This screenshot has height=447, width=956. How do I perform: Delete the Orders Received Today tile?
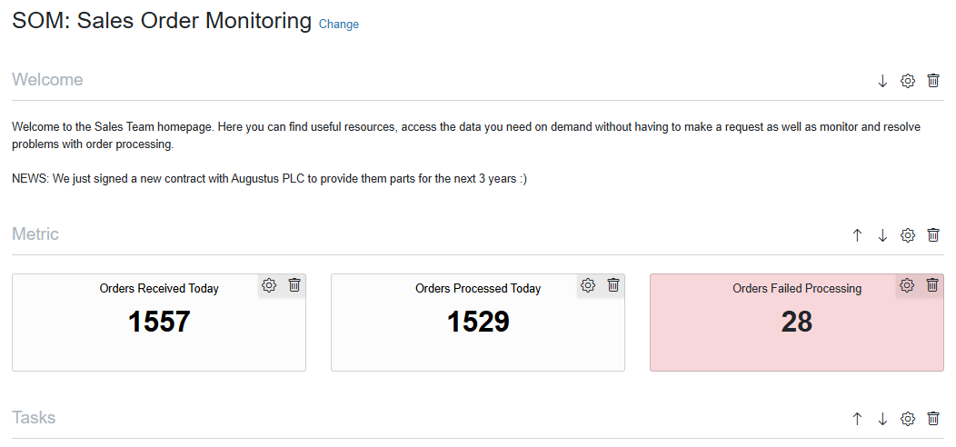294,284
